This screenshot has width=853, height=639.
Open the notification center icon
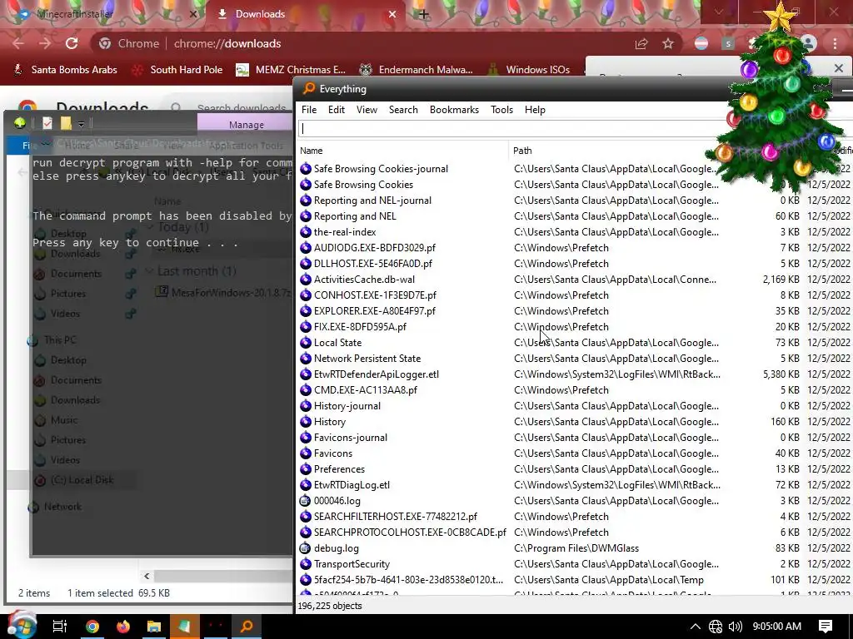coord(826,627)
